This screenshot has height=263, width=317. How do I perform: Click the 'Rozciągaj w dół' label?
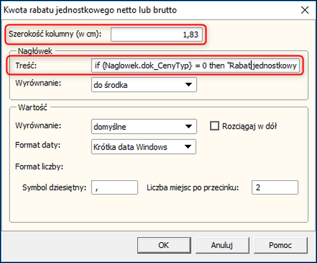(x=249, y=126)
